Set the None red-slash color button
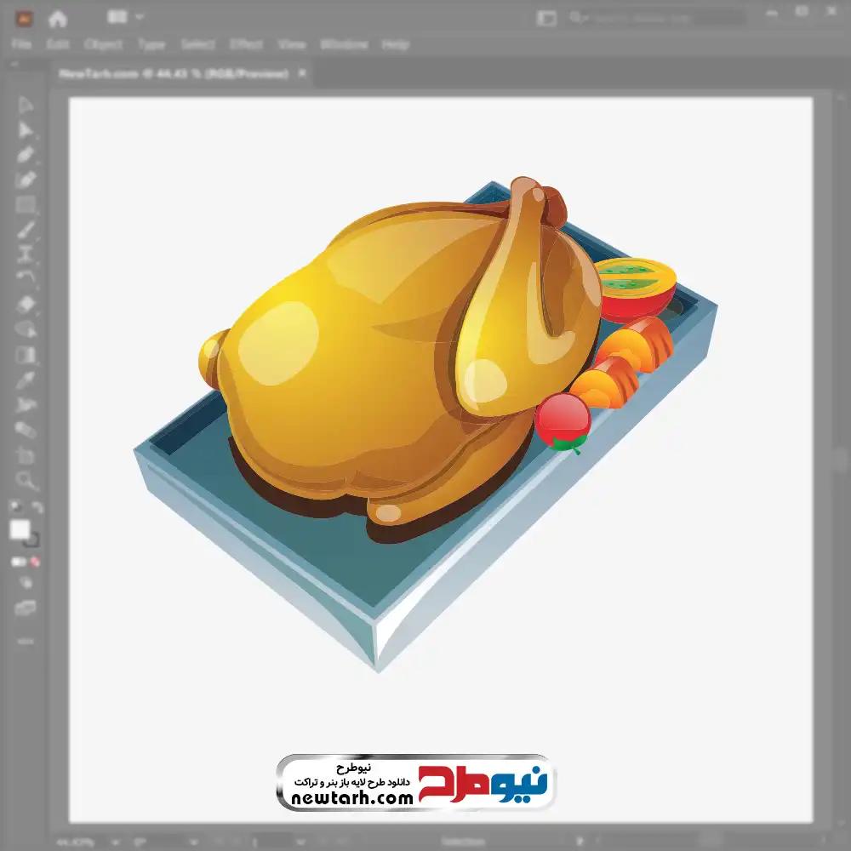Image resolution: width=851 pixels, height=851 pixels. click(35, 562)
